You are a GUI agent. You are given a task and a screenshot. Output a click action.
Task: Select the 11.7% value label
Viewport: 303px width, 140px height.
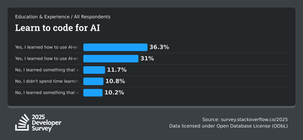point(117,70)
